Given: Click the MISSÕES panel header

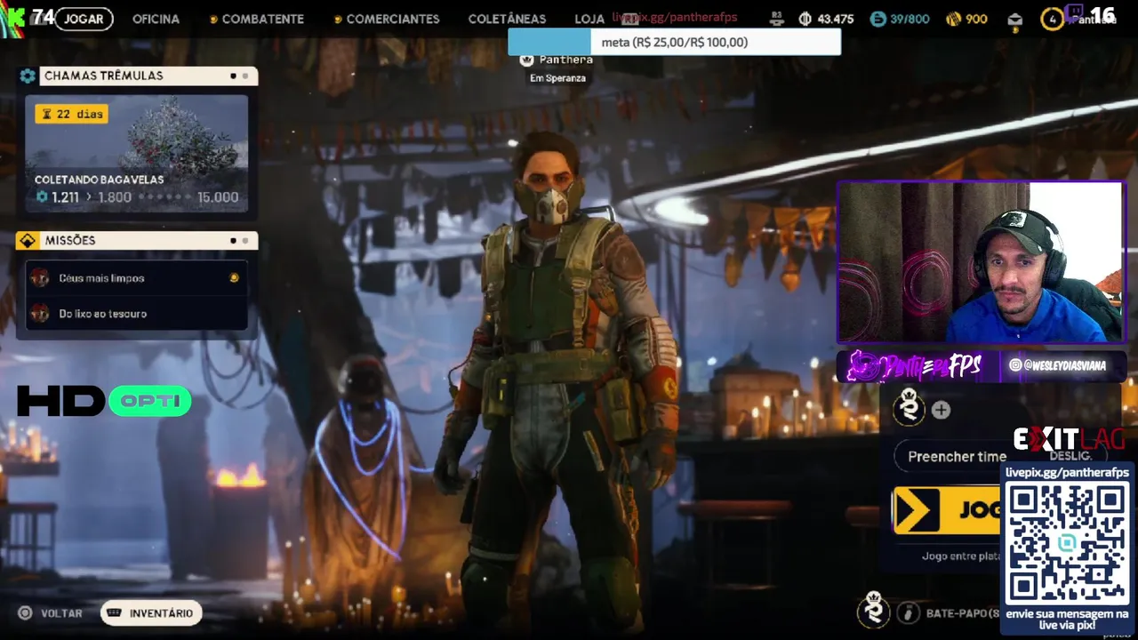Looking at the screenshot, I should (x=137, y=241).
